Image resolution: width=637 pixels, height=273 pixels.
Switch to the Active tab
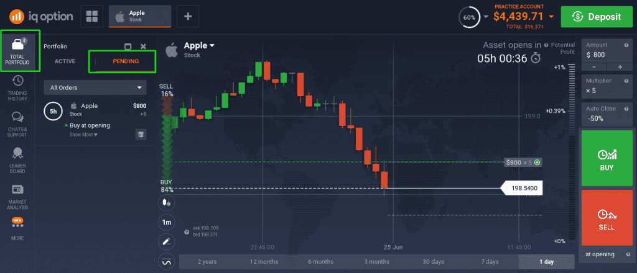65,61
